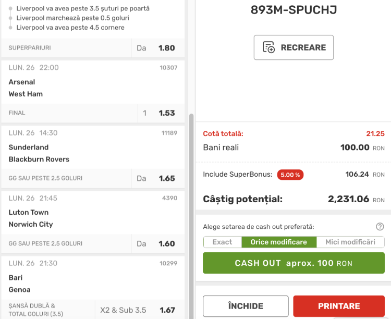Click the 1.65 odds on Sunderland selection
Viewport: 391px width, 319px height.
[x=167, y=178]
